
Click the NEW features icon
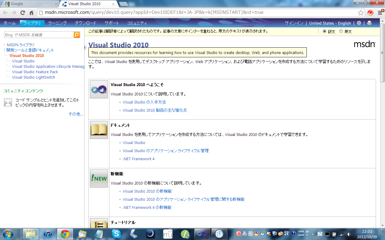pos(99,178)
